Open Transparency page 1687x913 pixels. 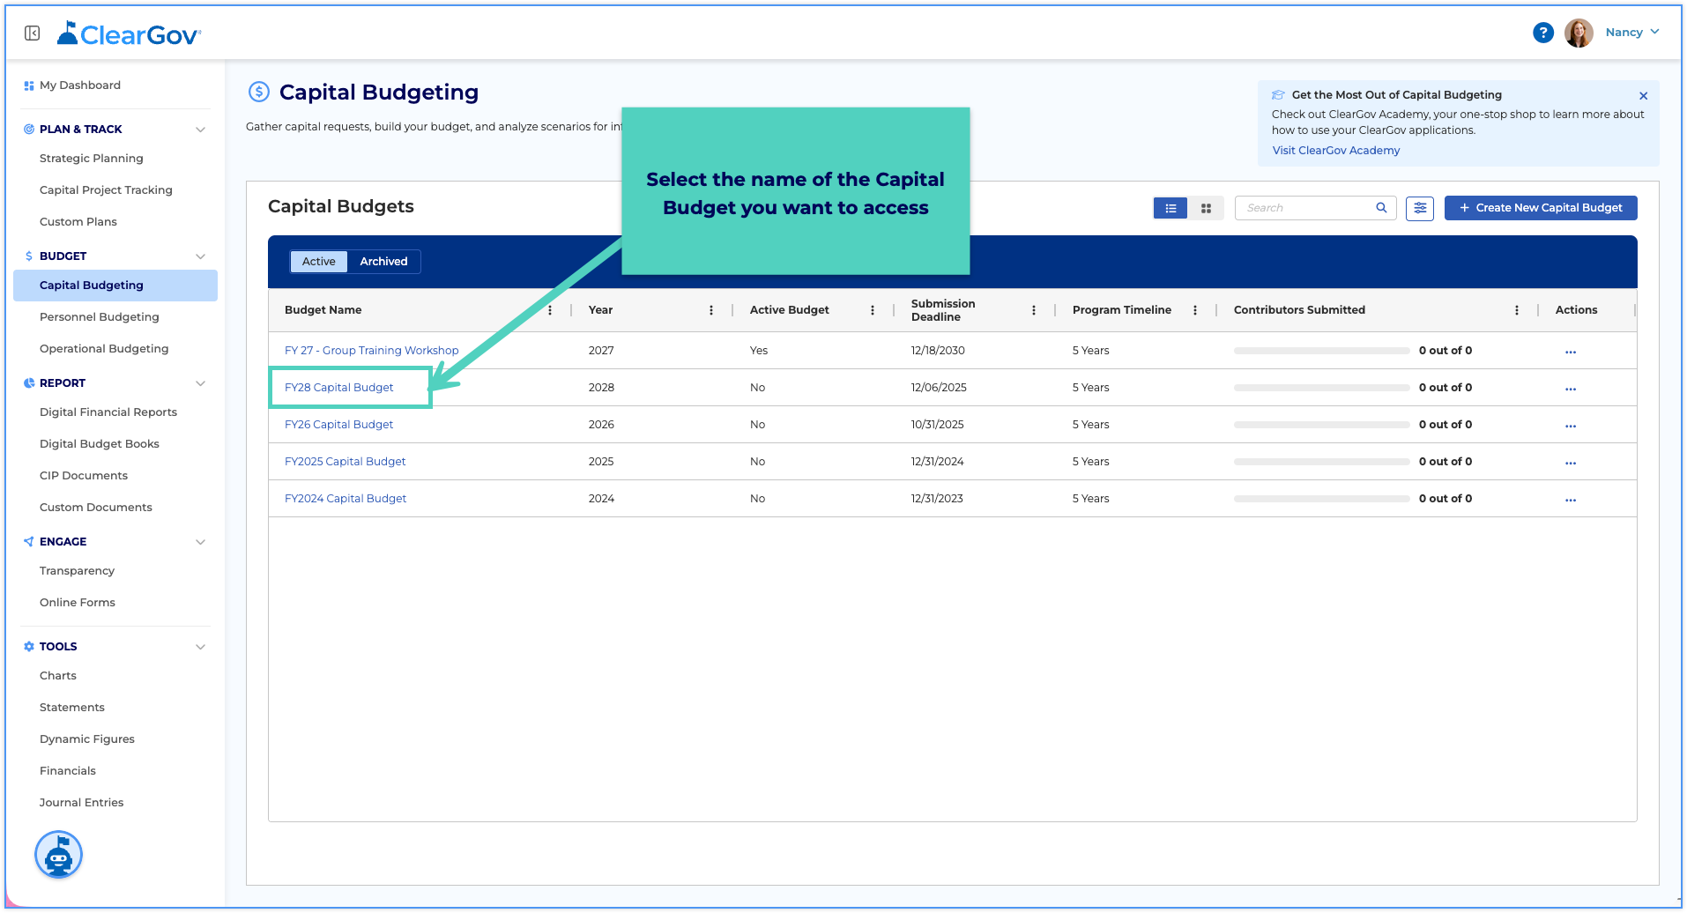click(77, 571)
